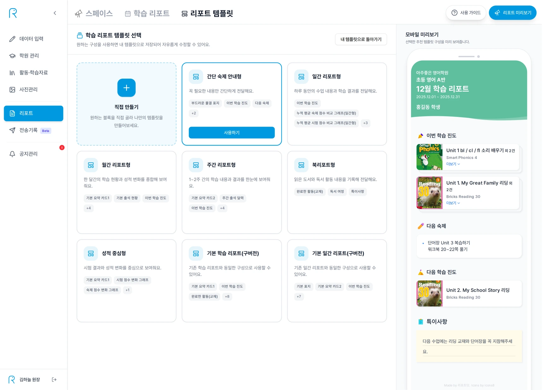The image size is (545, 390).
Task: Click the template icon of 간단 숙제 안내형
Action: point(196,77)
